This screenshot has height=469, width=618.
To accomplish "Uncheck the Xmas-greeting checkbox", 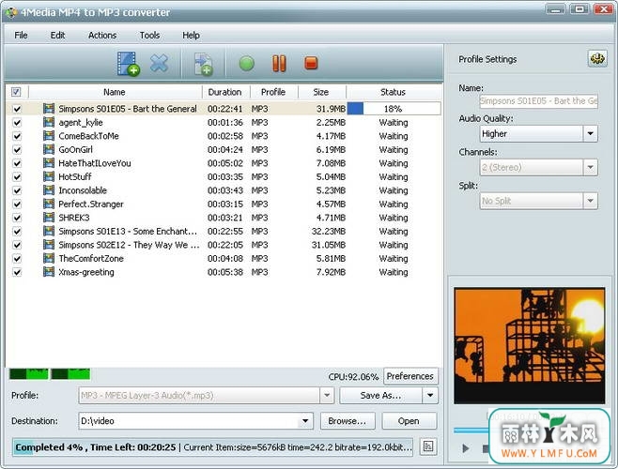I will 17,272.
